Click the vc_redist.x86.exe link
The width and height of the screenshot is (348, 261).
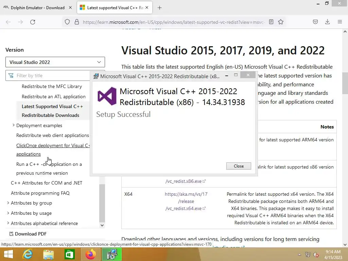[186, 181]
